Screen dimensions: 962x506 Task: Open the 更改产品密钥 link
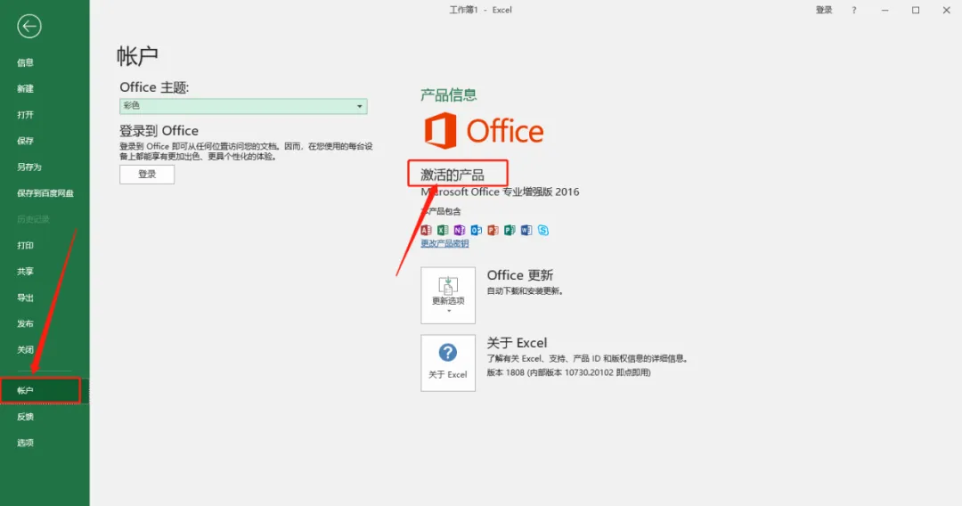pos(444,243)
